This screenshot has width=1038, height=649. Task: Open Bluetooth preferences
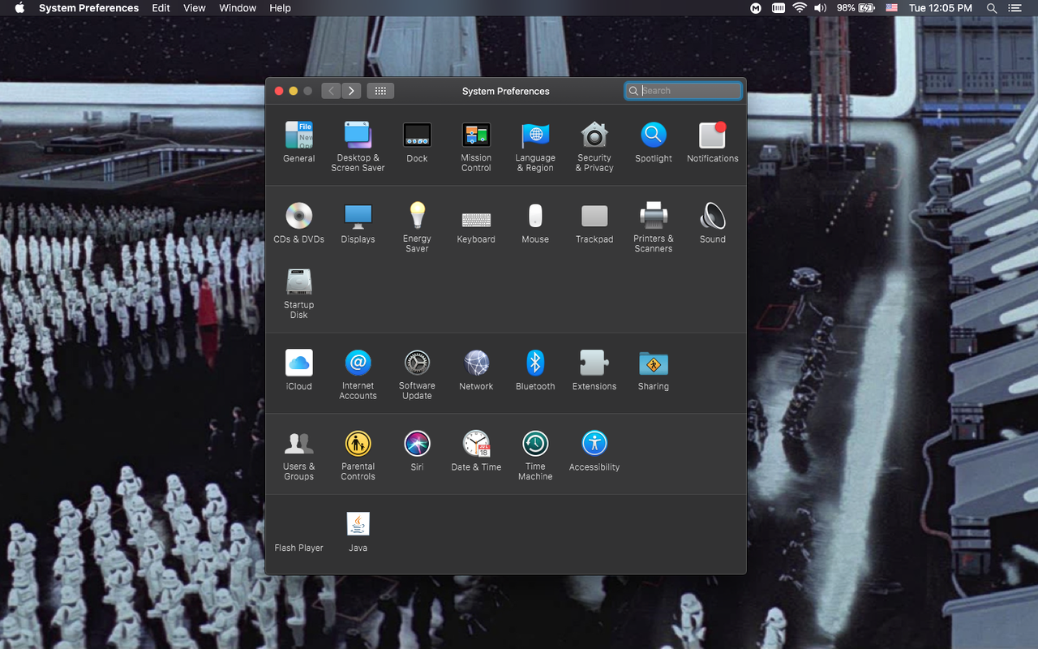pyautogui.click(x=535, y=363)
